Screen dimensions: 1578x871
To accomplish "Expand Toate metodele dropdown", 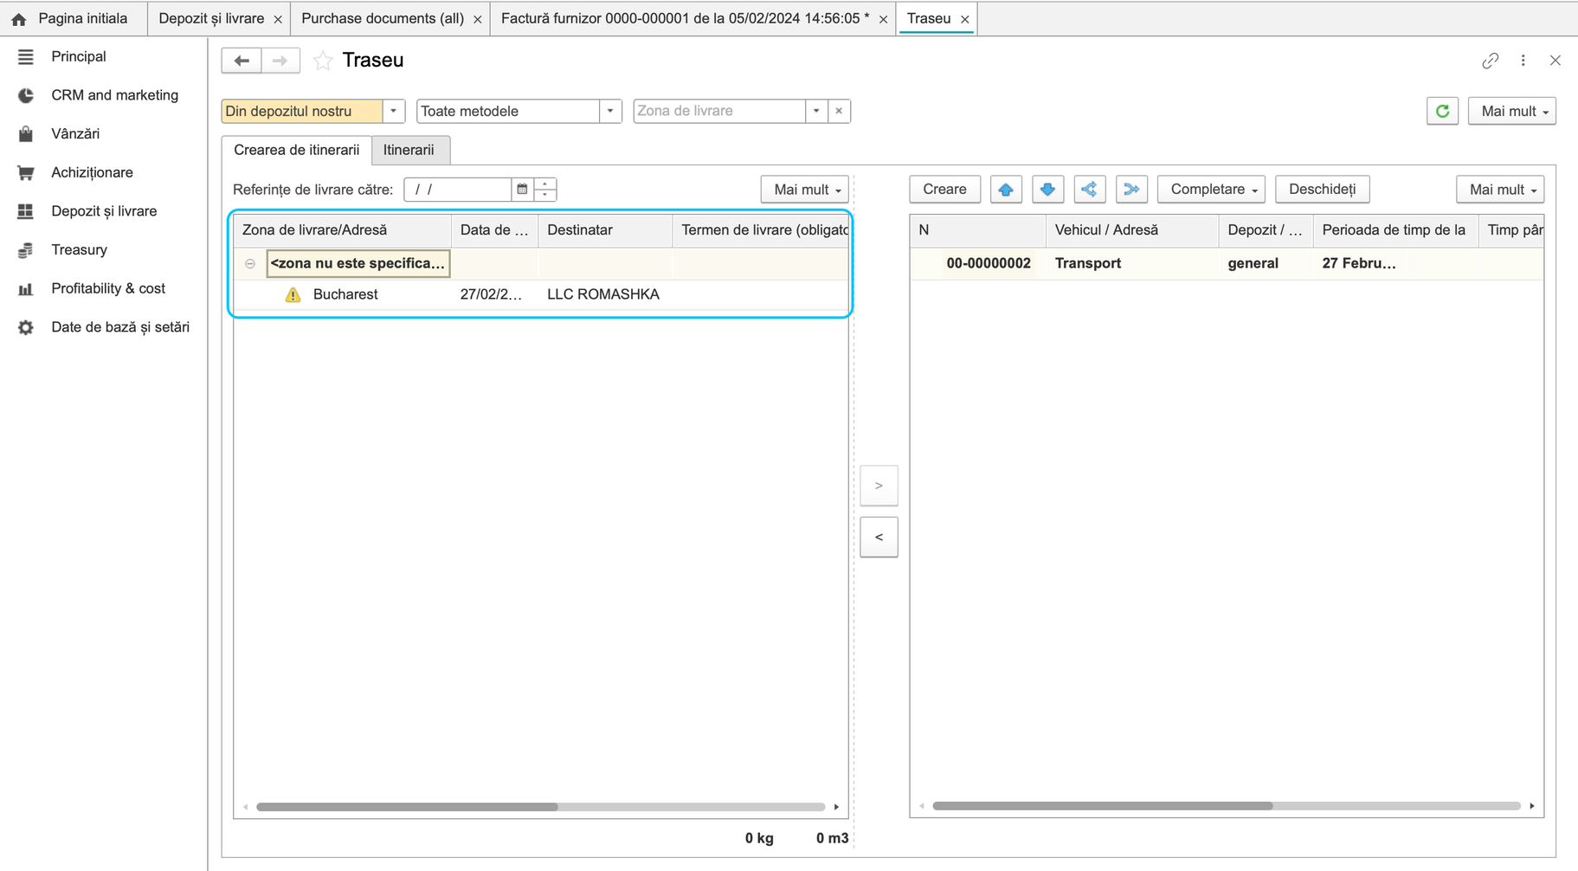I will pos(610,111).
